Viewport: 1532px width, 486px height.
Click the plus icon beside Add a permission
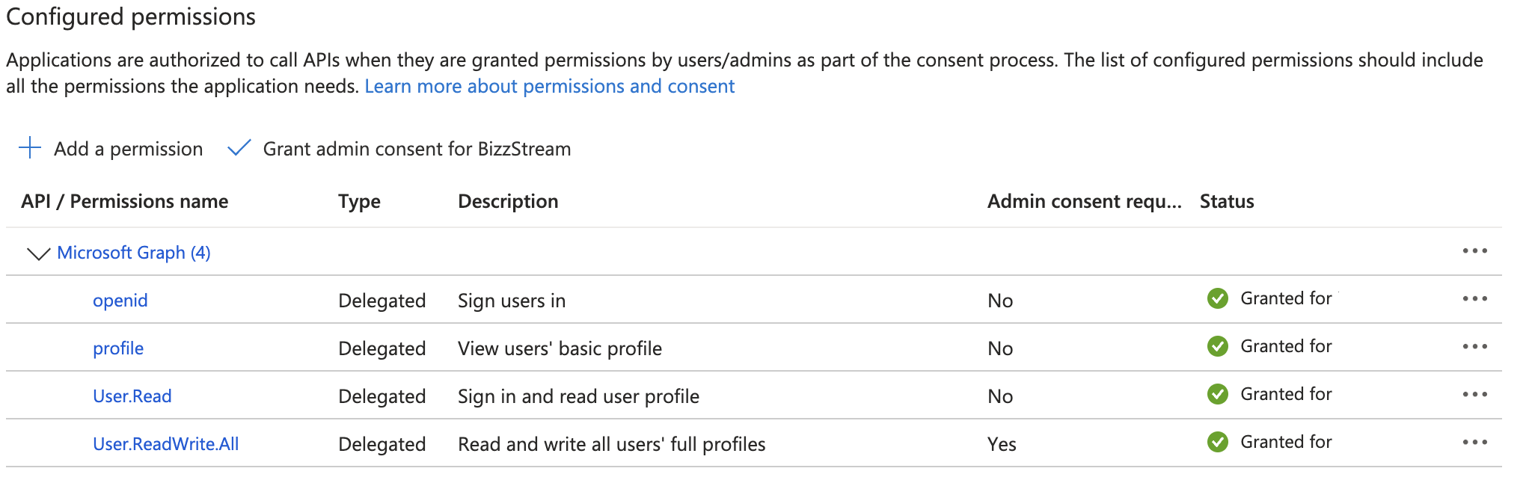[30, 147]
